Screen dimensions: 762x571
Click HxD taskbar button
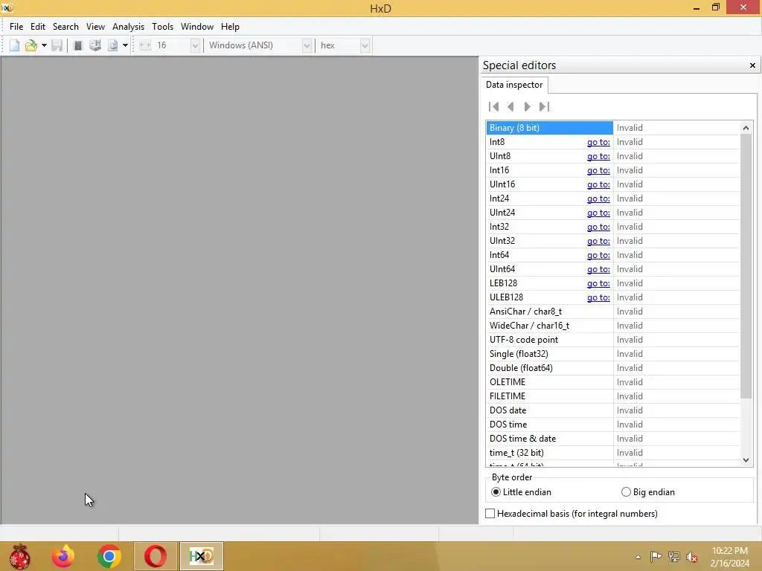tap(201, 556)
